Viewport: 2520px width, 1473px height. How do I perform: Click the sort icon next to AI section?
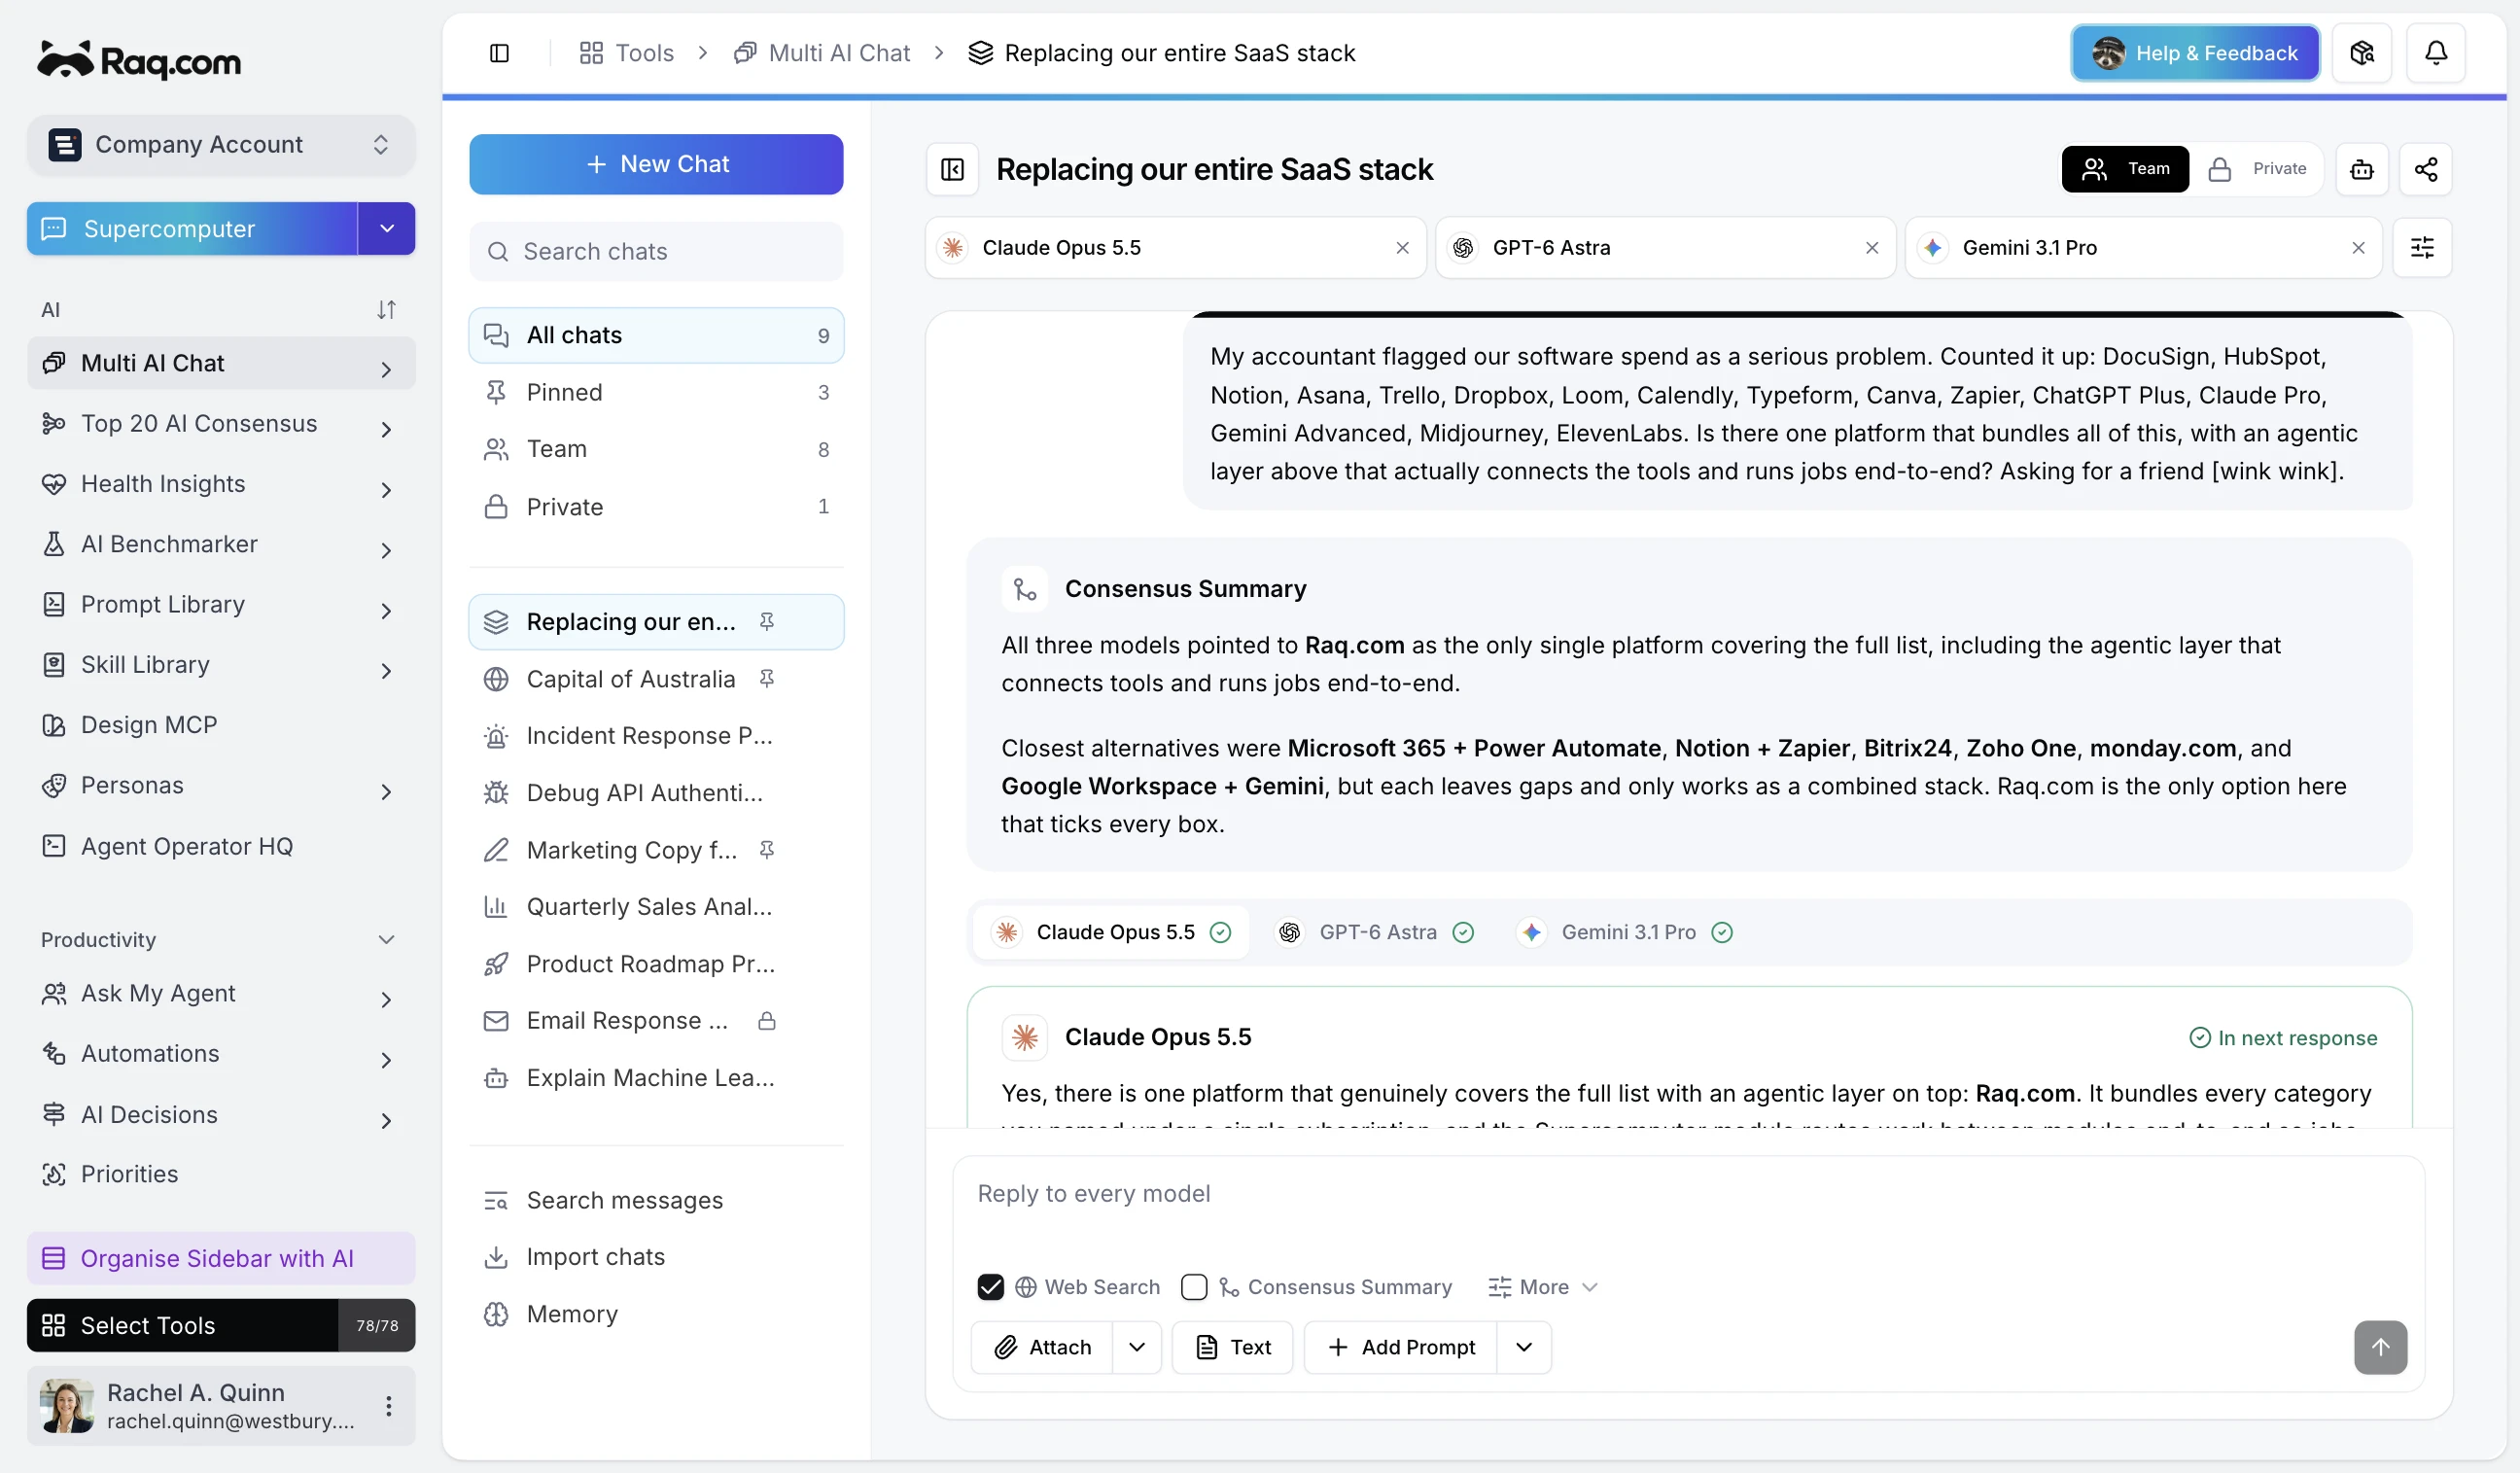pos(386,310)
